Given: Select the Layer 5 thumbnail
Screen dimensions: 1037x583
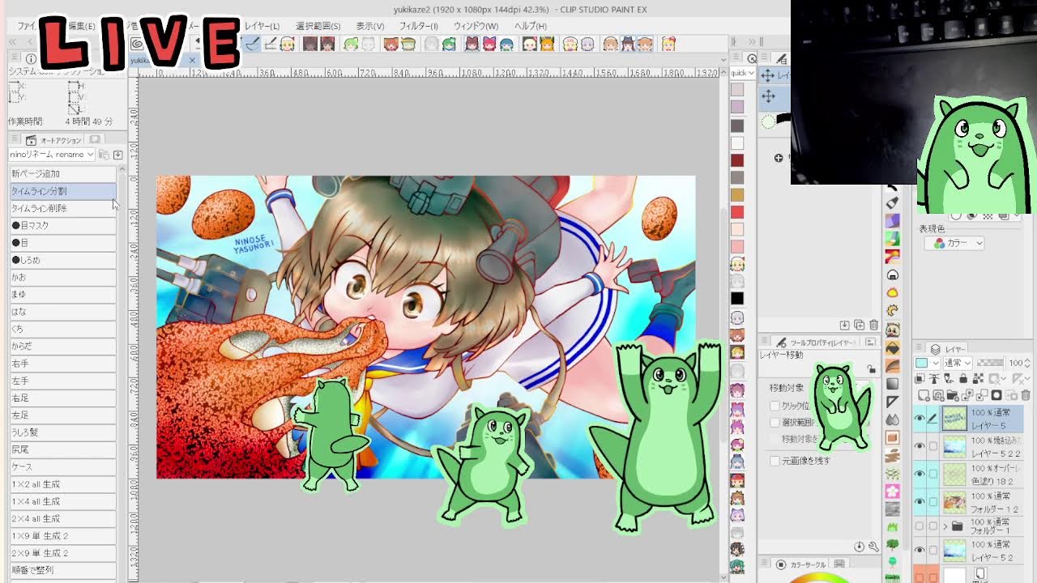Looking at the screenshot, I should pos(955,419).
